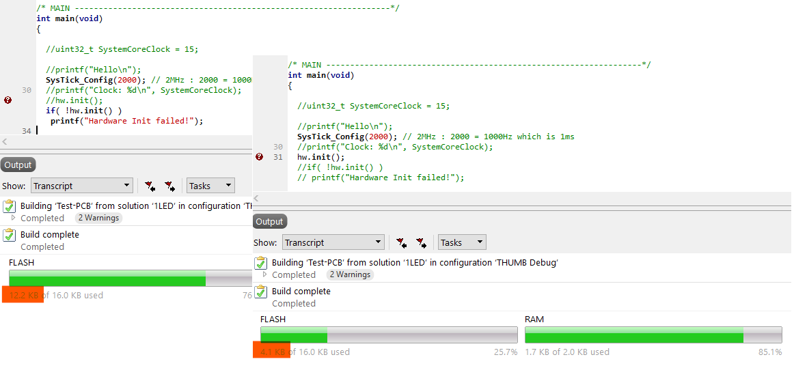Click the '4.1 KB of 16.0 KB used' text

coord(305,352)
